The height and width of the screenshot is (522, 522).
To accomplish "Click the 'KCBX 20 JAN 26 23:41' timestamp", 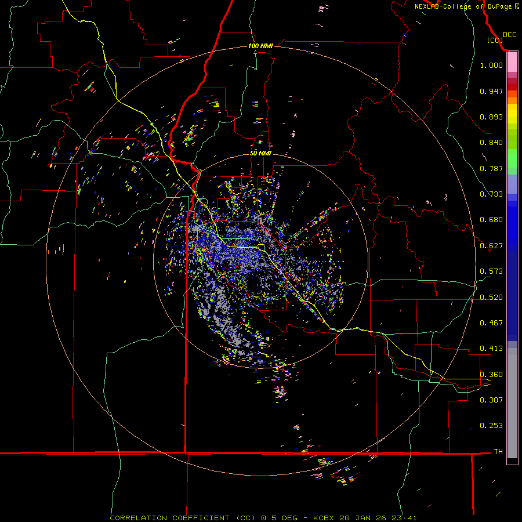I will tap(365, 518).
